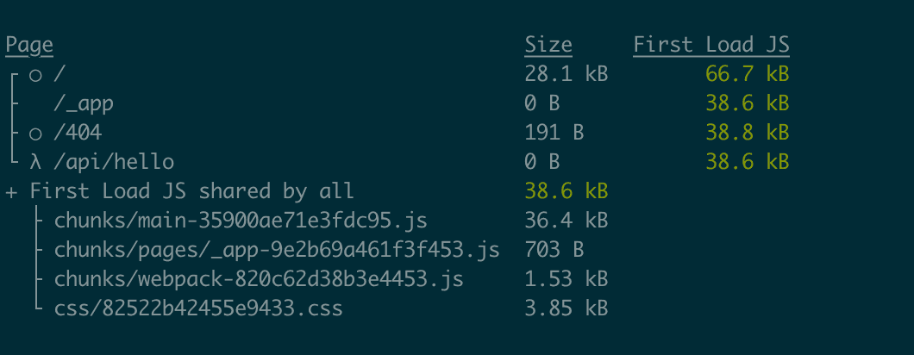Click the plus sign before First Load JS
The width and height of the screenshot is (914, 355).
tap(11, 192)
